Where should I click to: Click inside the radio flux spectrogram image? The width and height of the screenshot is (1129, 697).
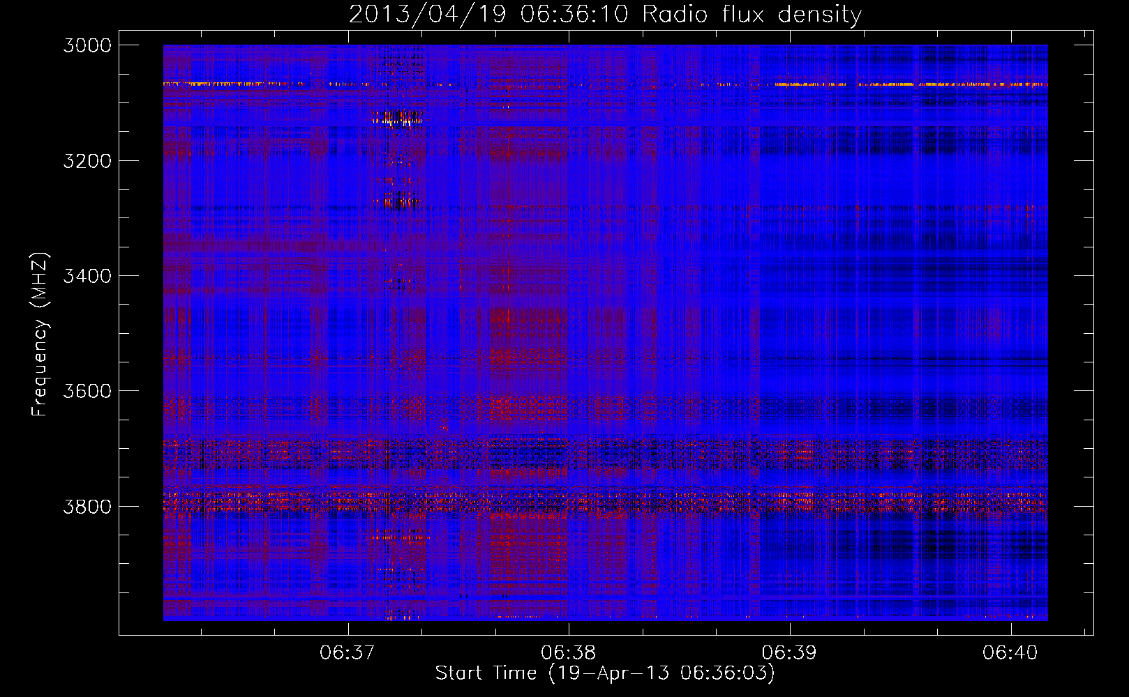click(x=605, y=332)
